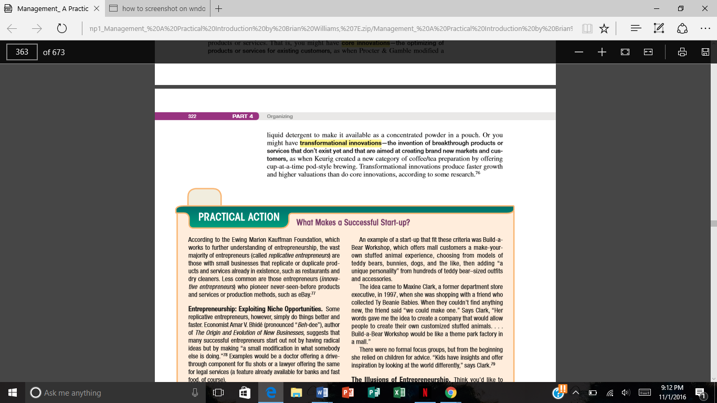Add this page to favorites with the star
The image size is (717, 403).
[604, 28]
